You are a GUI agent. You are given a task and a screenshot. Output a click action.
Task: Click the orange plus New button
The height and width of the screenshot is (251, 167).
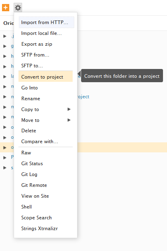6,8
